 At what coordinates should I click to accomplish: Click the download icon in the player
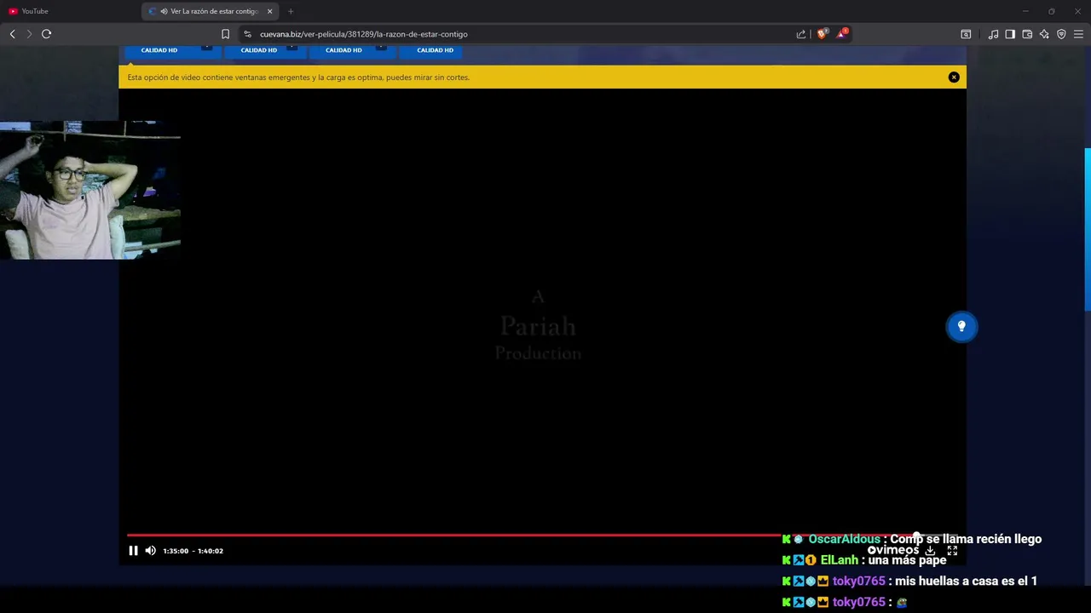tap(930, 551)
